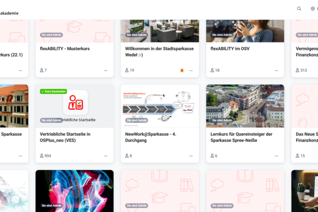Click Sie sind Admin badge on flexABILITY - Musterkurs
This screenshot has width=318, height=212.
[51, 35]
